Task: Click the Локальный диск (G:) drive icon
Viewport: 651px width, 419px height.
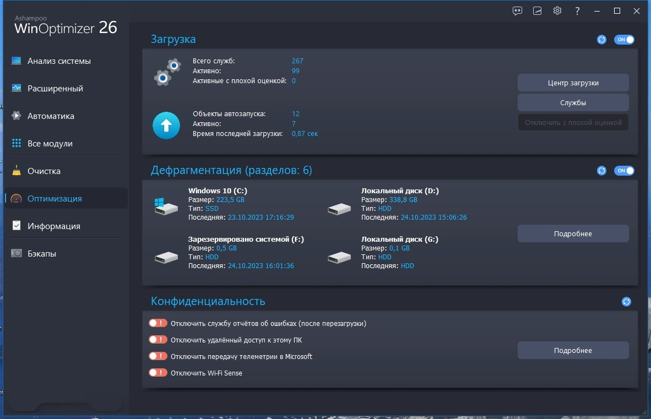Action: coord(339,257)
